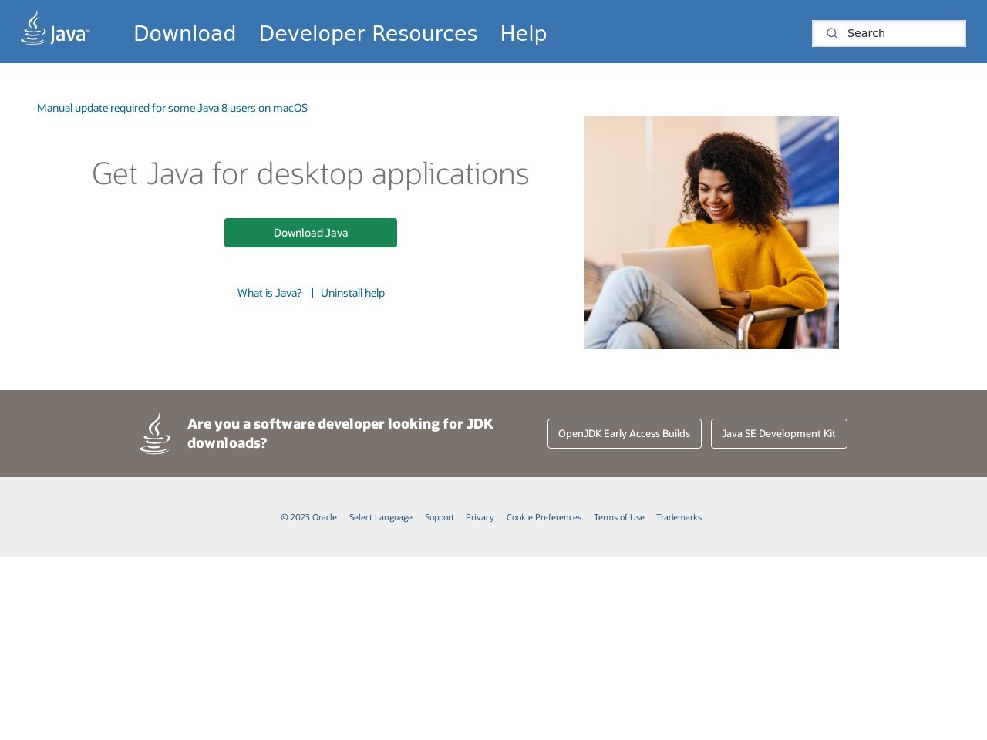Click the © 2023 Oracle footer link
This screenshot has height=740, width=987.
click(308, 517)
